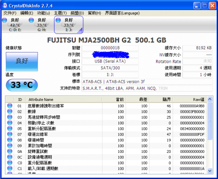The image size is (218, 179).
Task: Click the 臨界 column header
Action: pyautogui.click(x=161, y=100)
